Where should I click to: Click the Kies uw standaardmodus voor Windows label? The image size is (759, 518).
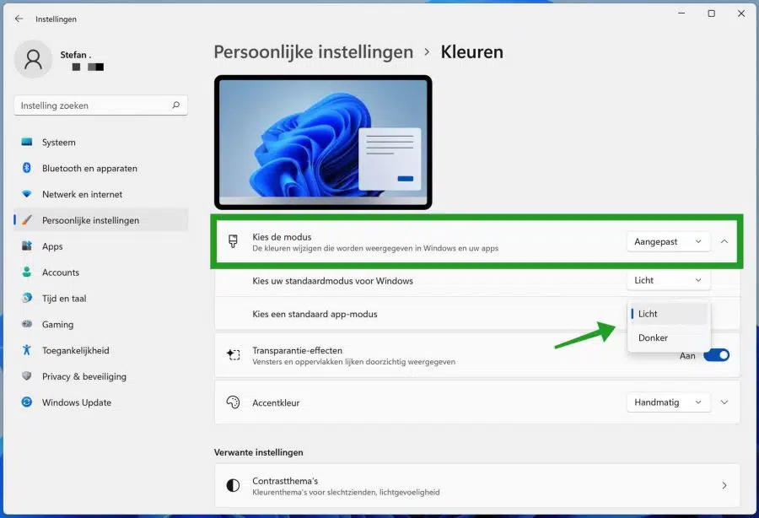tap(332, 281)
